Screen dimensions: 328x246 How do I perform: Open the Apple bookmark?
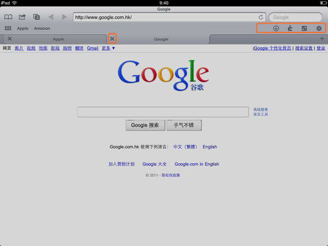pyautogui.click(x=22, y=28)
